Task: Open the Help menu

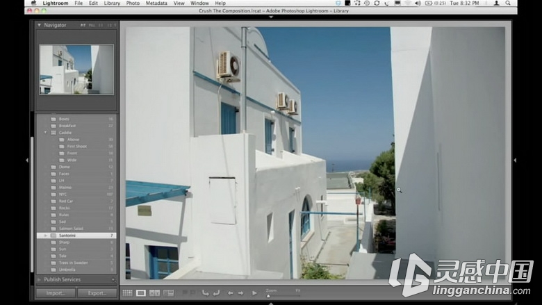Action: click(x=220, y=3)
